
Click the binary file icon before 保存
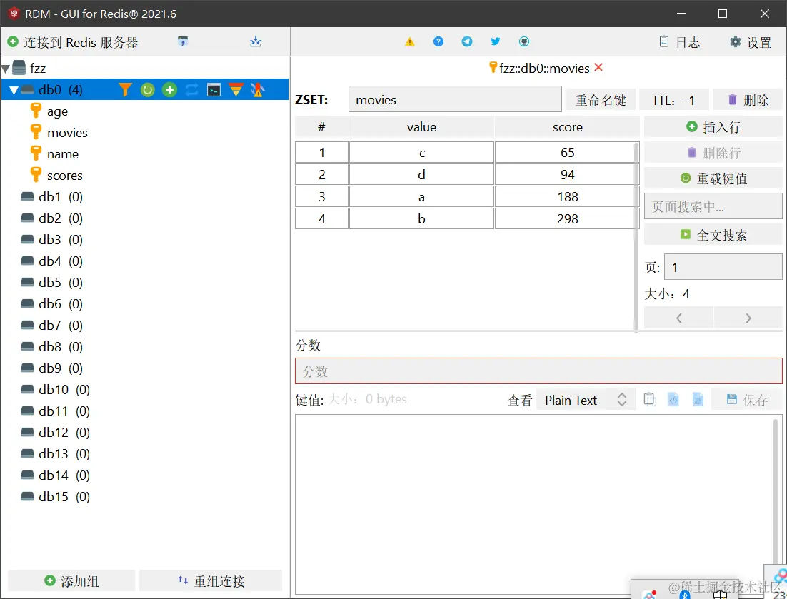click(x=698, y=399)
